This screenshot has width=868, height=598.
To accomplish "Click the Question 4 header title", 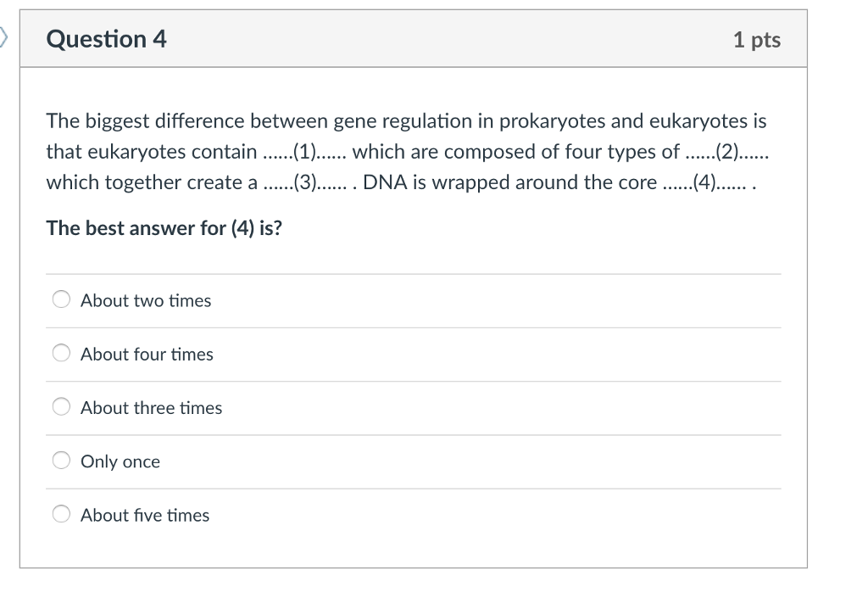I will [105, 39].
